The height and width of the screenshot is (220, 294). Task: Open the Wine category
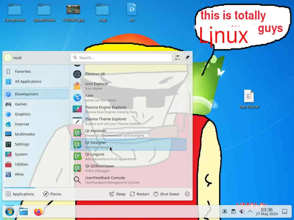point(36,174)
